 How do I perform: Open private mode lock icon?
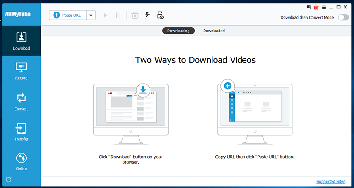tap(160, 15)
